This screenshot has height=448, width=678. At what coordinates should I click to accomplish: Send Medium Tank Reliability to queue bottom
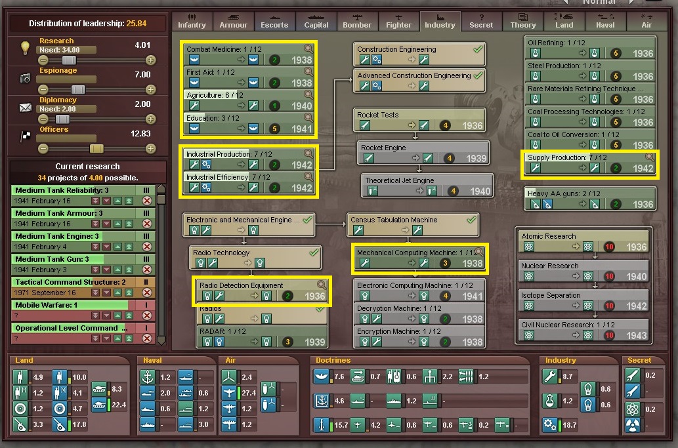click(x=95, y=201)
